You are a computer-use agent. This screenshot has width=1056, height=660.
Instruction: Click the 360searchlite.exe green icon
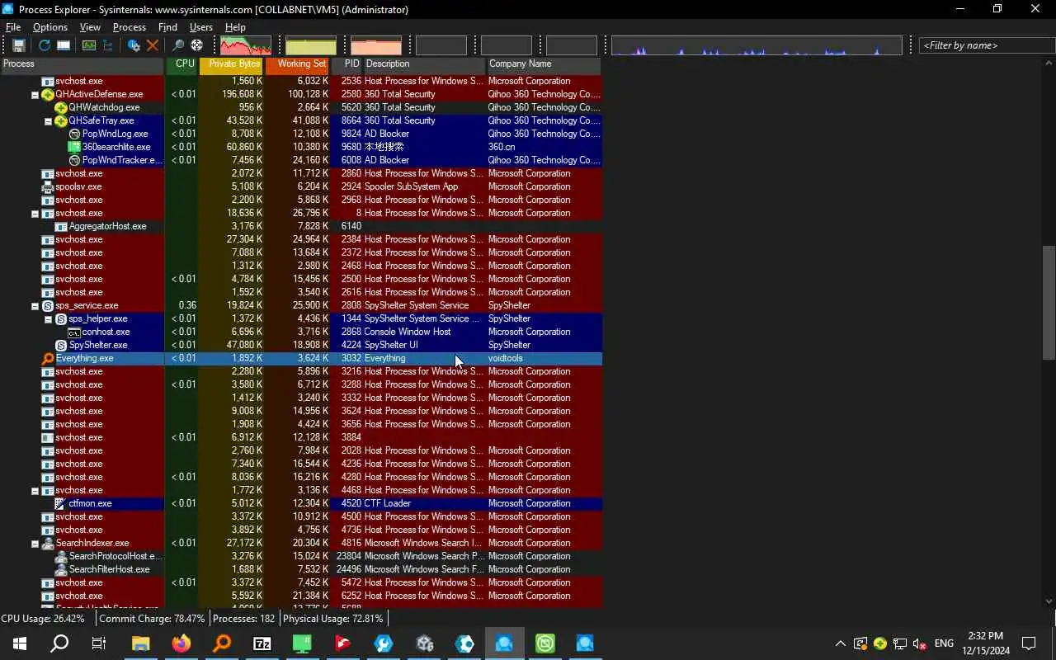[74, 147]
